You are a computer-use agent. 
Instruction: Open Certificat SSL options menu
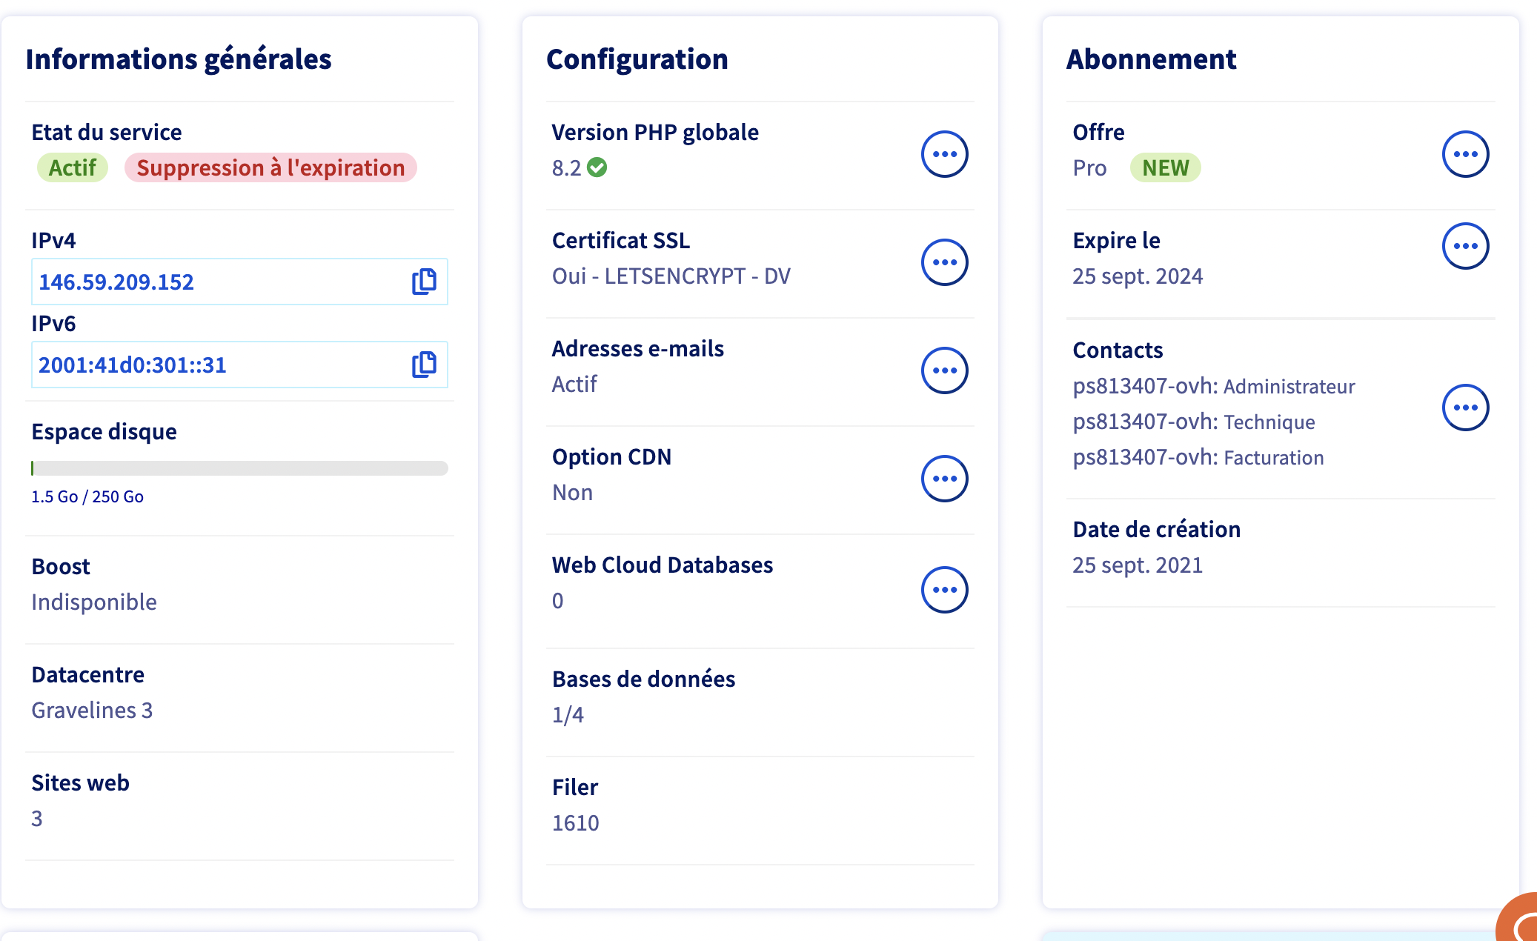pyautogui.click(x=944, y=262)
